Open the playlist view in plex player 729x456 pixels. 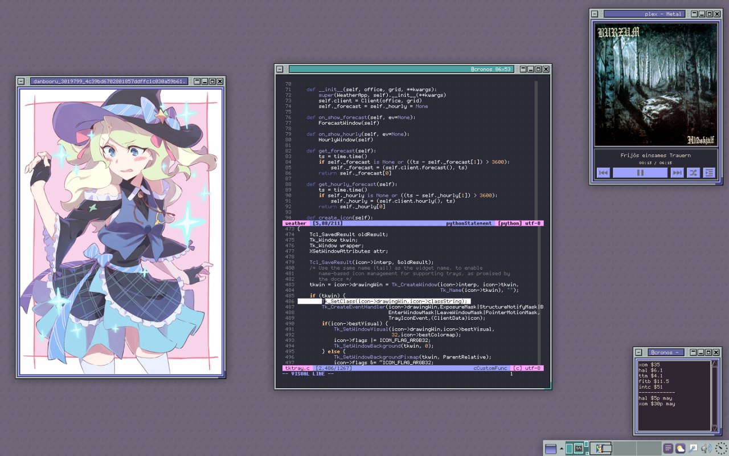click(709, 173)
